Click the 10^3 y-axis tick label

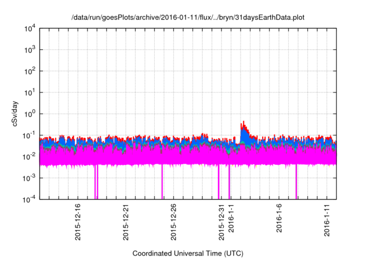tap(30, 50)
